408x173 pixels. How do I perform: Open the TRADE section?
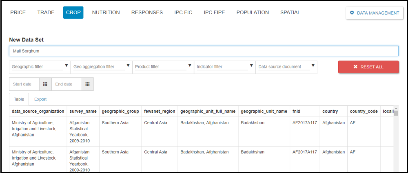coord(46,13)
